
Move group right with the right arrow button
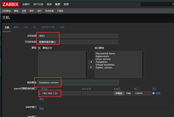pos(91,67)
